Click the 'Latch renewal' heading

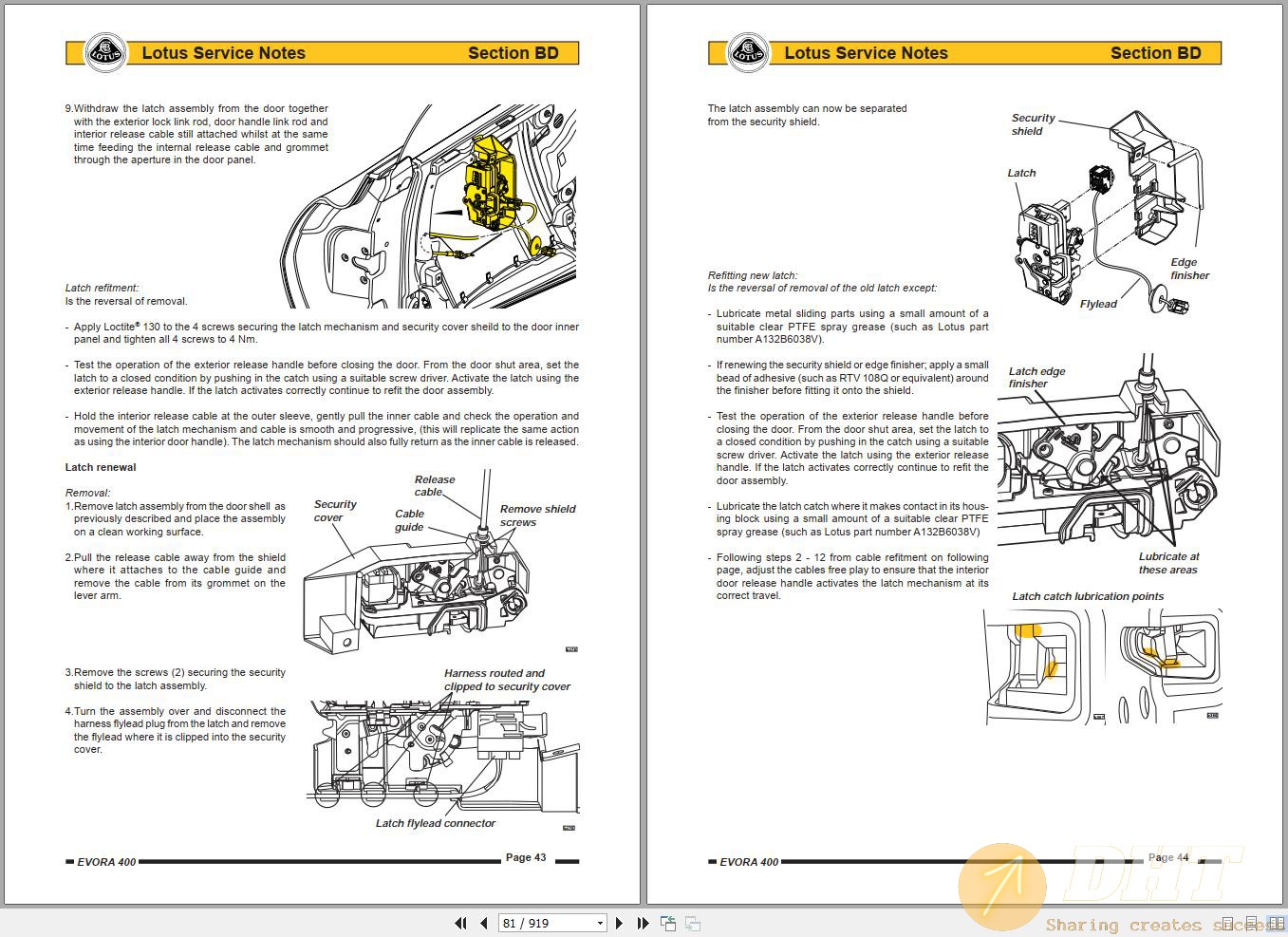click(x=101, y=467)
